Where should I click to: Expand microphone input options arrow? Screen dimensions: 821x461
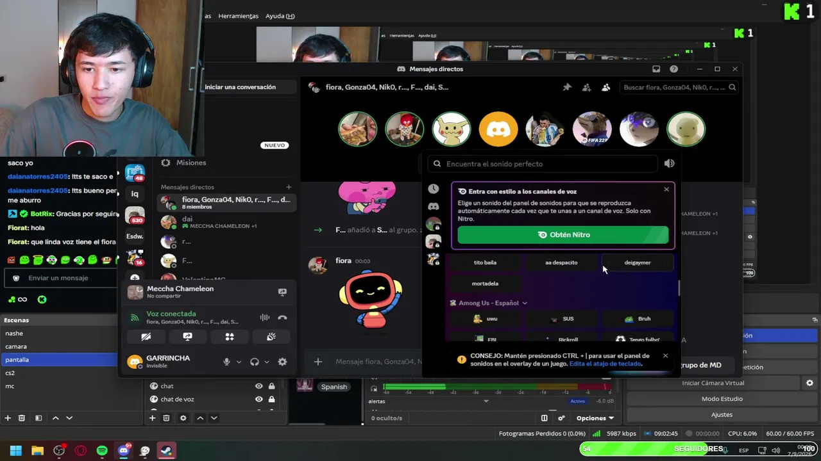(x=239, y=362)
